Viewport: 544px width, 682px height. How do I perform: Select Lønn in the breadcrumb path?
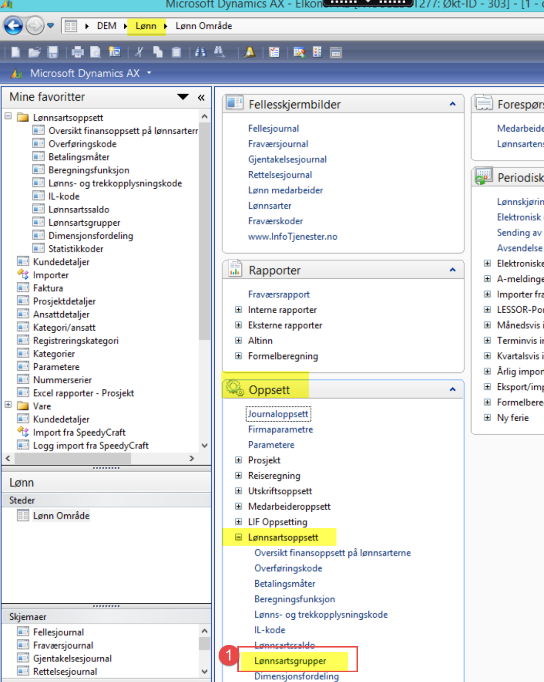point(146,26)
